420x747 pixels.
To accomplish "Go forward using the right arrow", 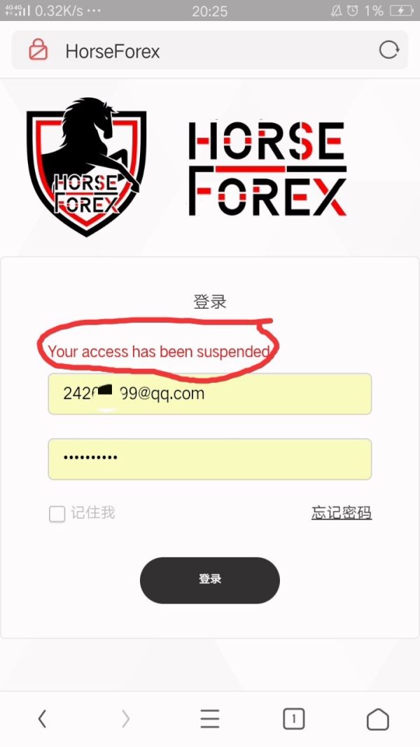I will click(125, 718).
